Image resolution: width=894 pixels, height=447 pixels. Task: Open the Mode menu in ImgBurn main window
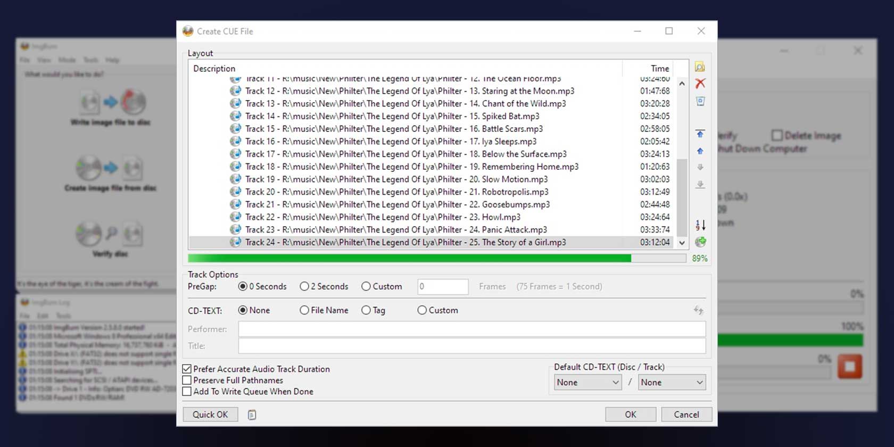click(67, 60)
